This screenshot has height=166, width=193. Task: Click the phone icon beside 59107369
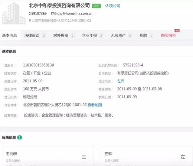[x=30, y=14]
